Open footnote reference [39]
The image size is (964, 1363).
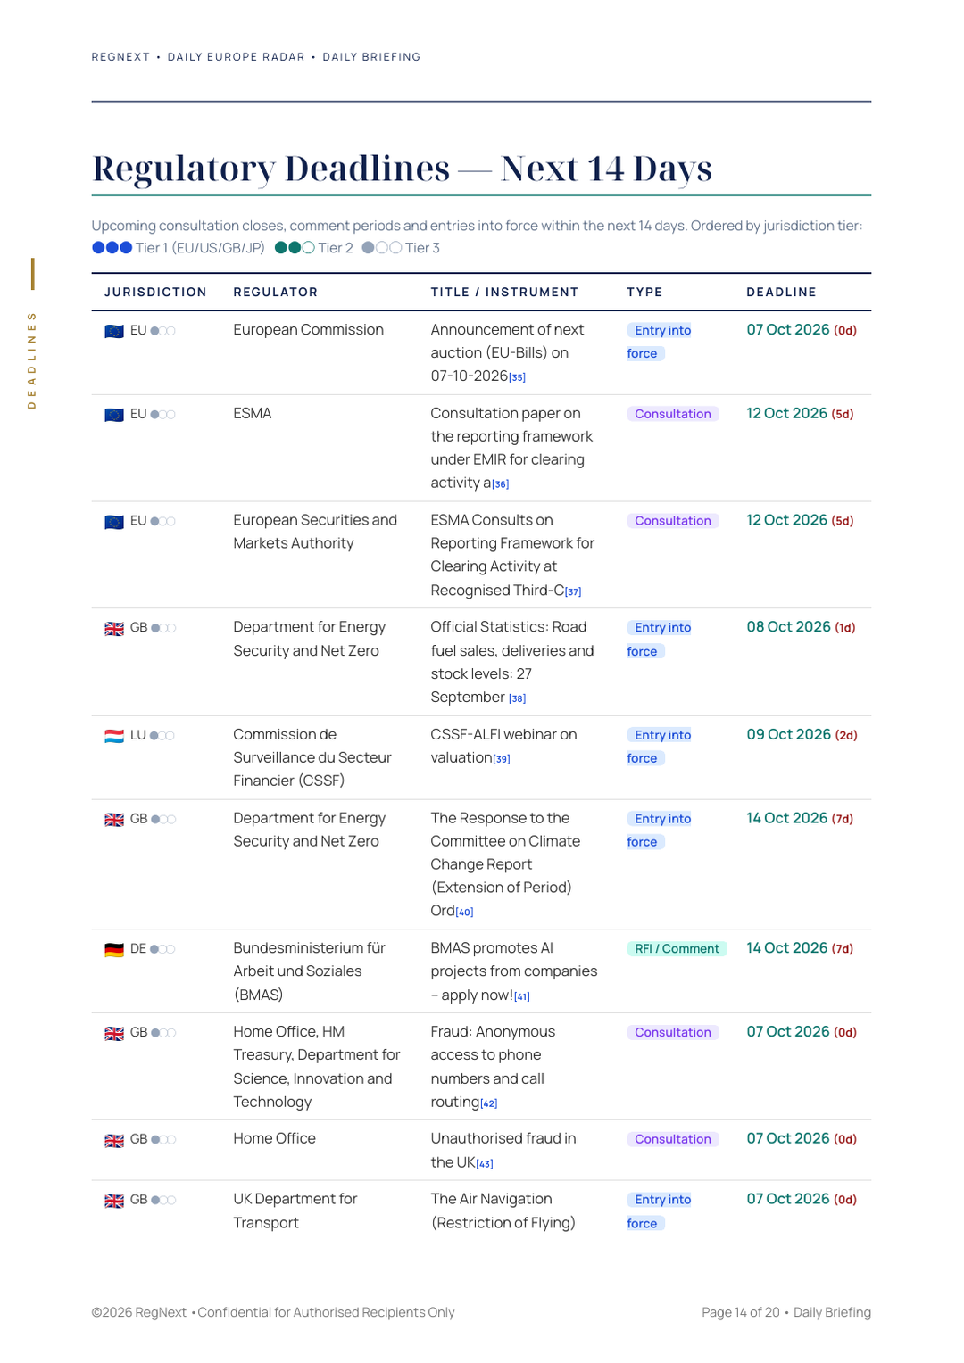point(502,759)
